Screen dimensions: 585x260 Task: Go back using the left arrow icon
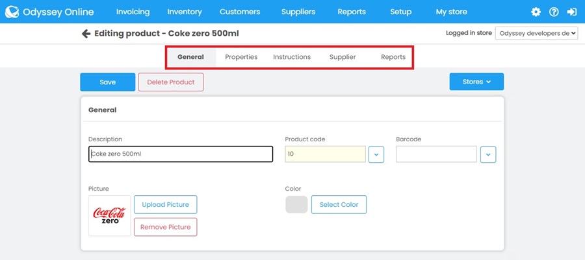click(86, 34)
